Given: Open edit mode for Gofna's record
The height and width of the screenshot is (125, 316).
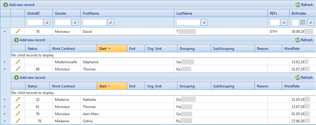Looking at the screenshot, I should click(18, 121).
